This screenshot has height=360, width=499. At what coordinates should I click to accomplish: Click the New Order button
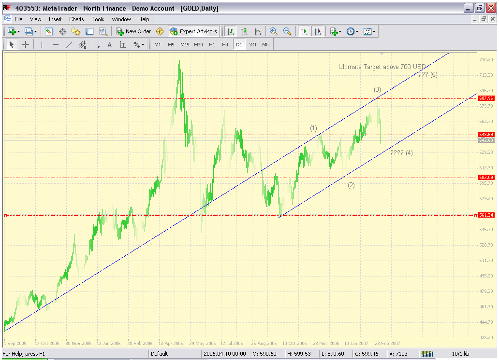point(133,31)
